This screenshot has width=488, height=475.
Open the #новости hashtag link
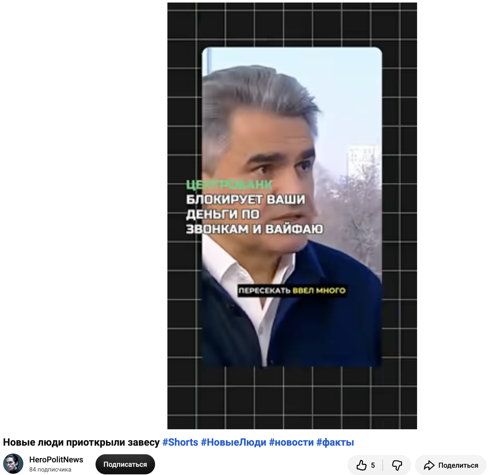tap(291, 442)
